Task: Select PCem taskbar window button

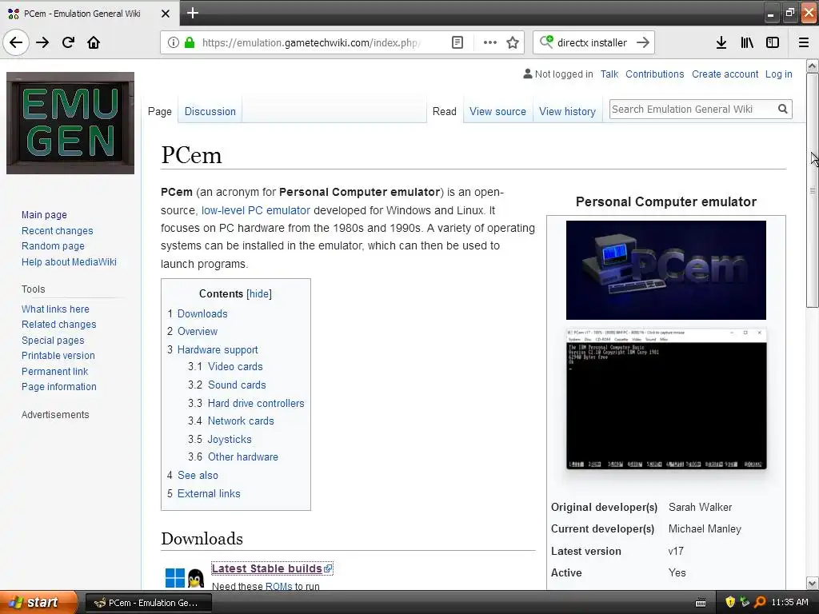Action: tap(149, 603)
